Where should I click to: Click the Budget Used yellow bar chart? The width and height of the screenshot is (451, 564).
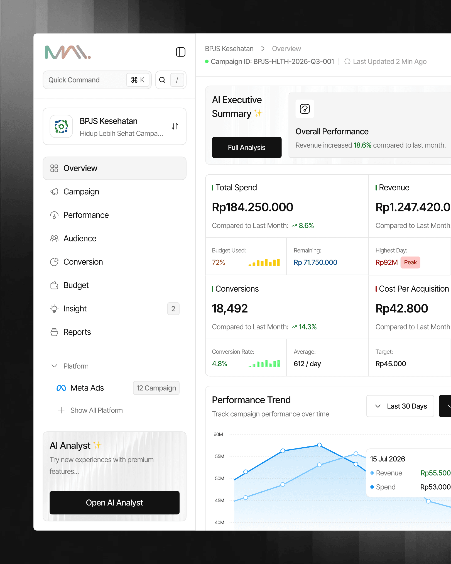[x=264, y=262]
